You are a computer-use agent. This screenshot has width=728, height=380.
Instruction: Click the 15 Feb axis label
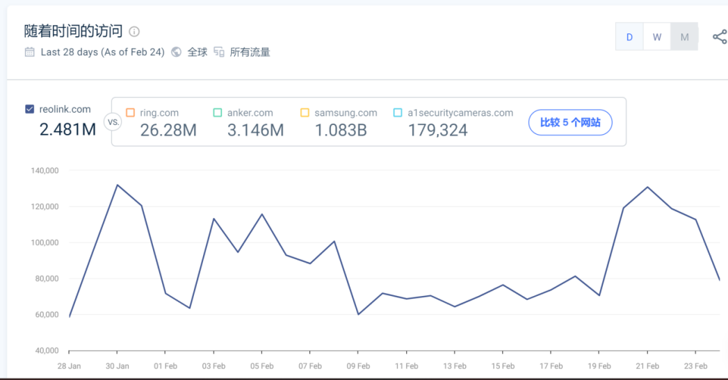503,366
